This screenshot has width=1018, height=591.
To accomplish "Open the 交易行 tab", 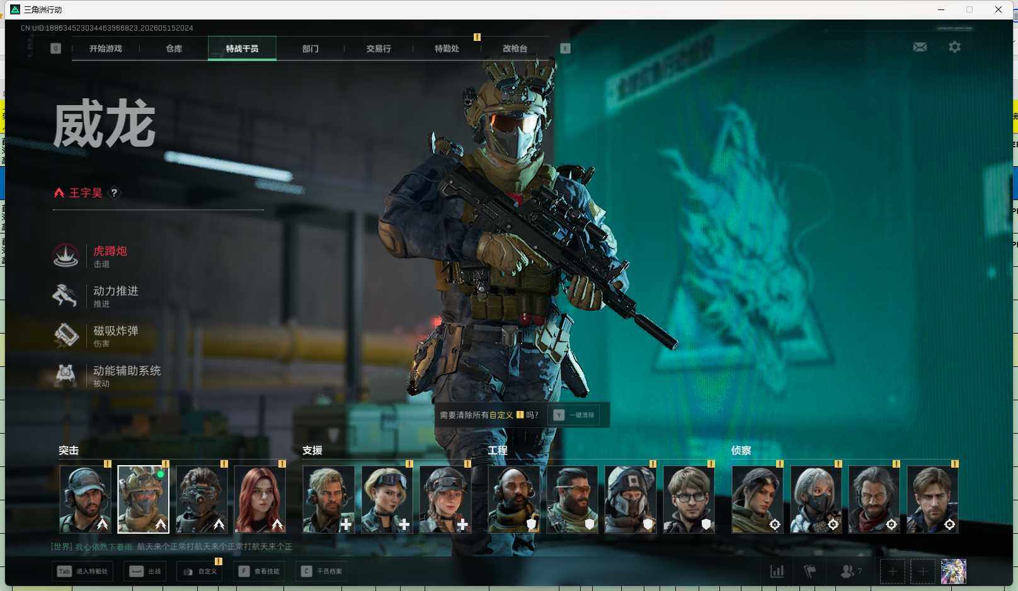I will [379, 48].
